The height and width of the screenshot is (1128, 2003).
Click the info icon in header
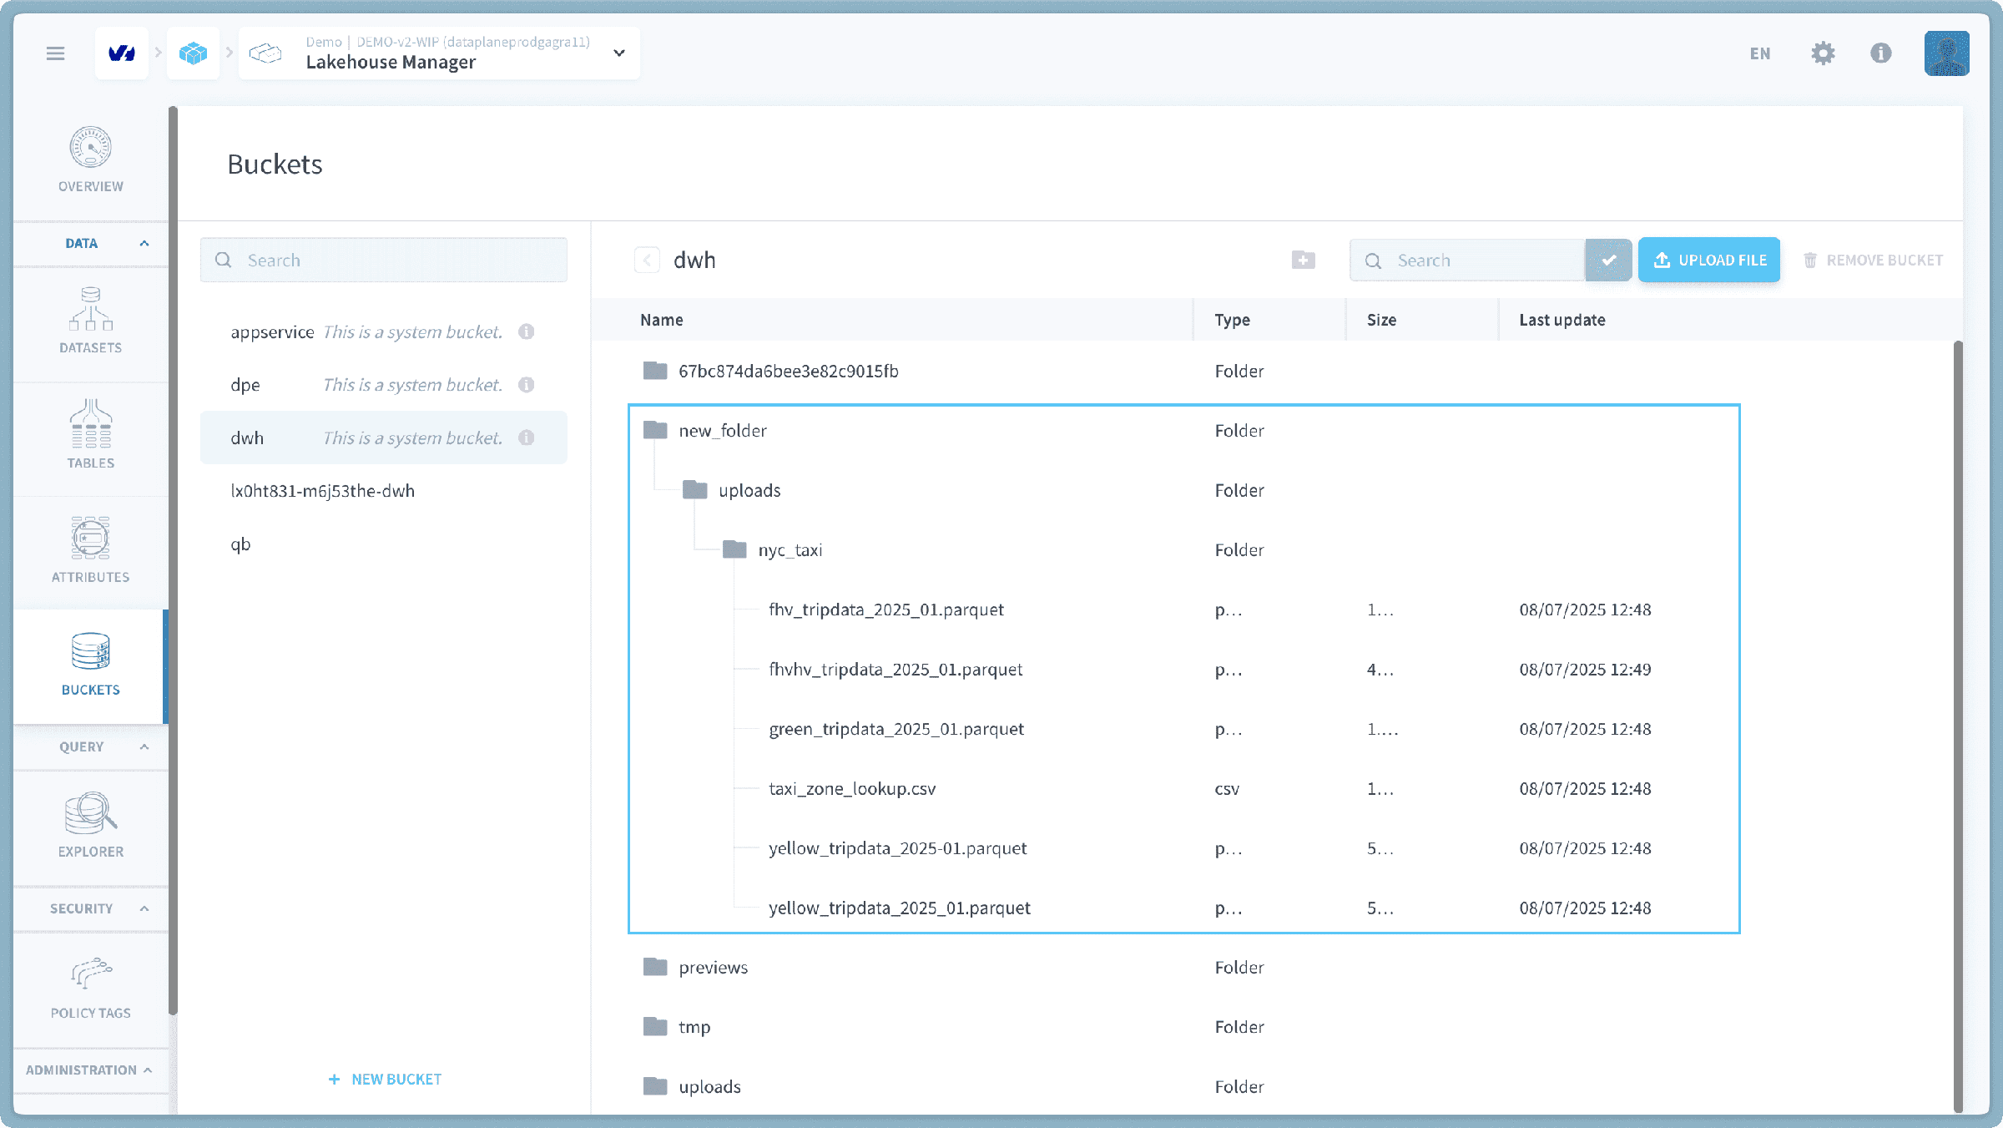[1880, 53]
